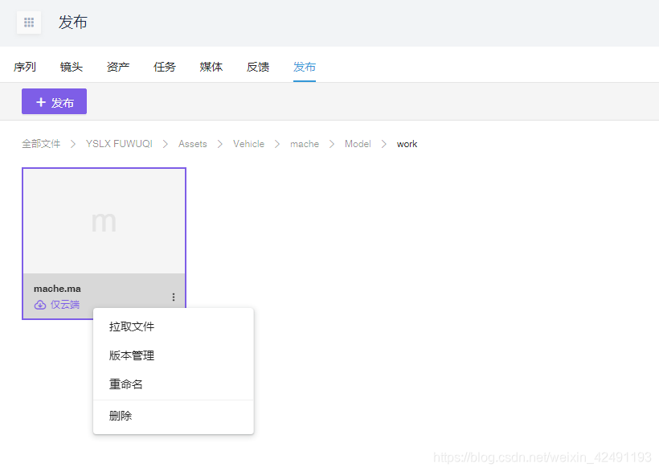Click the work breadcrumb item
The width and height of the screenshot is (659, 472).
coord(407,144)
